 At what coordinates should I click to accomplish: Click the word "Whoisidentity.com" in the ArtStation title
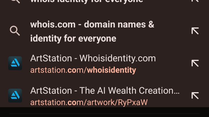tap(118, 58)
